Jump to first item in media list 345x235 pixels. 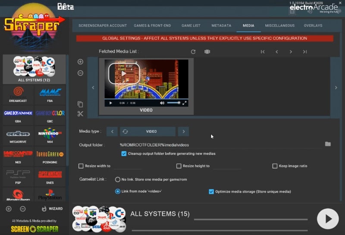coord(262,52)
